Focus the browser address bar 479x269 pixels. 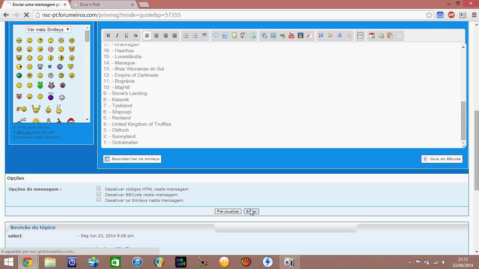pyautogui.click(x=232, y=15)
